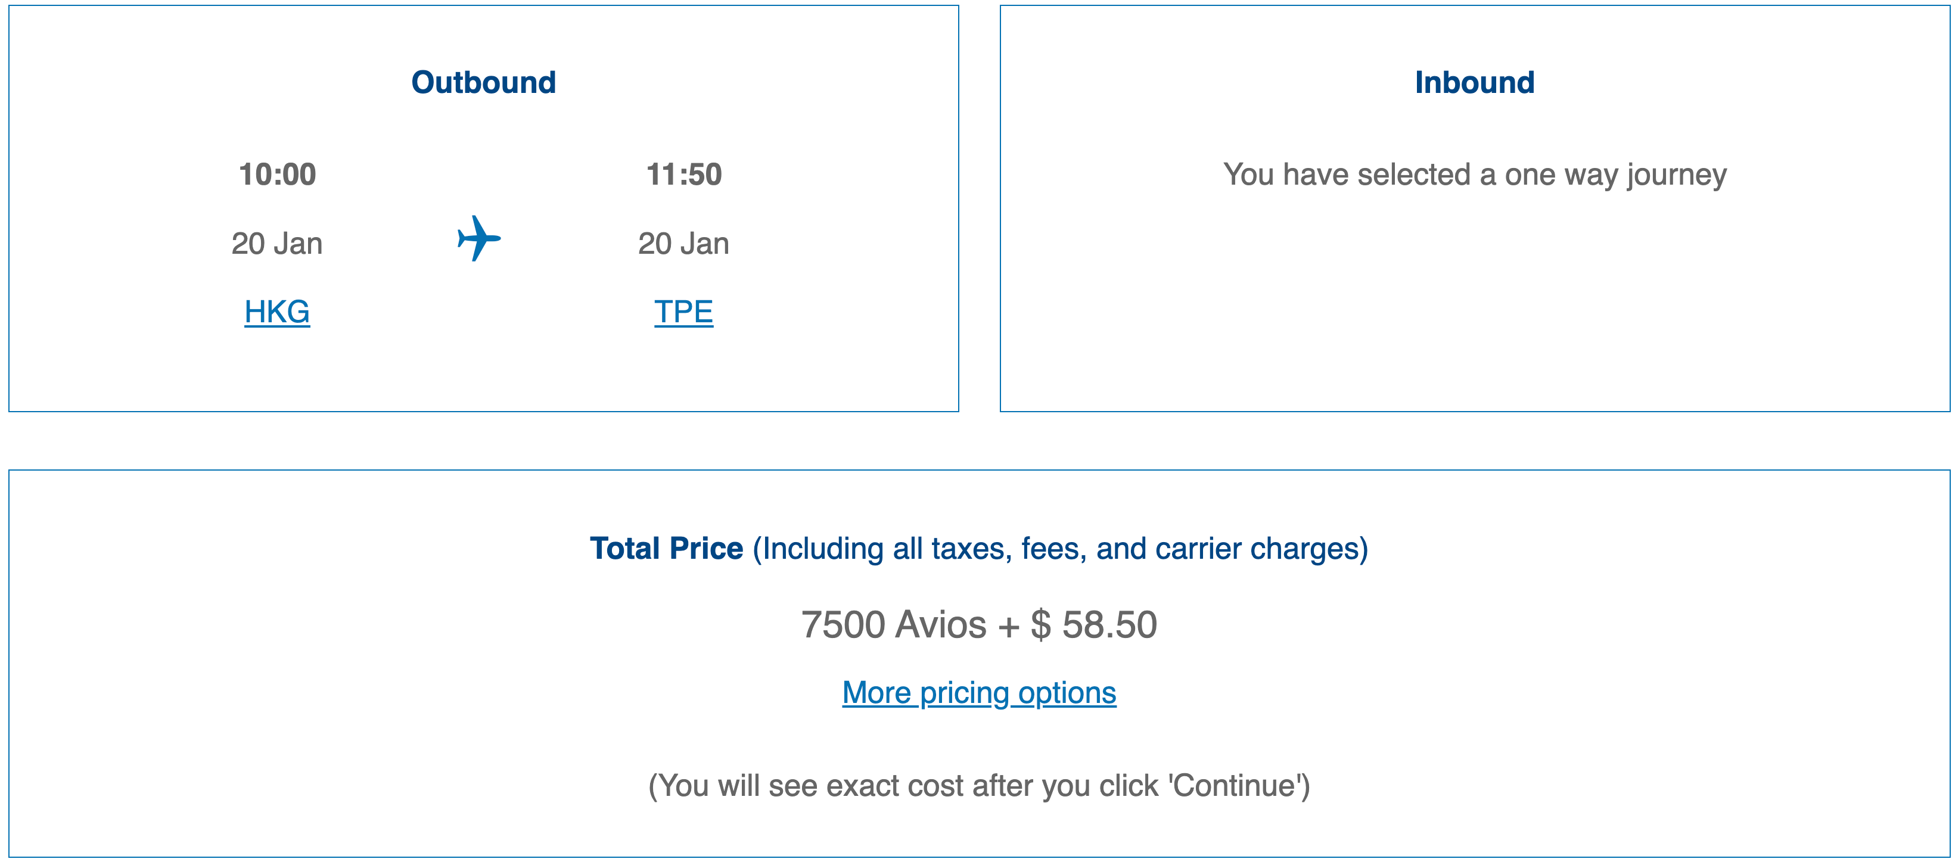This screenshot has height=862, width=1952.
Task: Click the Inbound heading
Action: point(1474,83)
